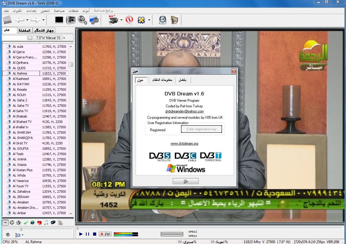
Task: Click the speaker mute icon
Action: 8,235
